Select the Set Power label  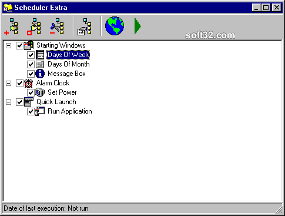62,92
